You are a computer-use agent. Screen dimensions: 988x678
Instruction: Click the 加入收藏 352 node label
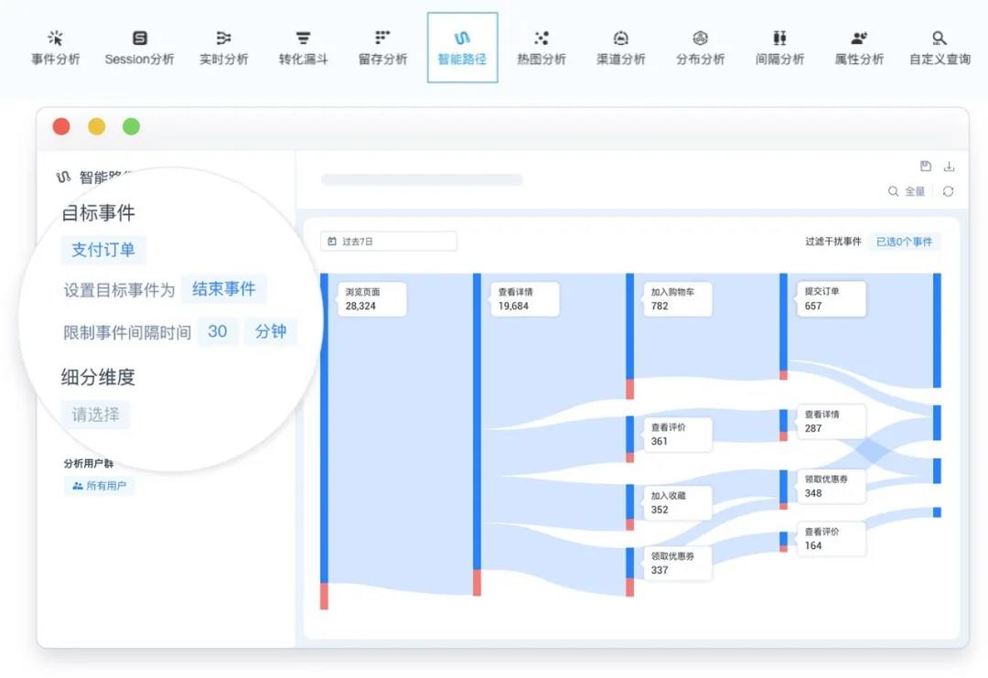tap(678, 503)
